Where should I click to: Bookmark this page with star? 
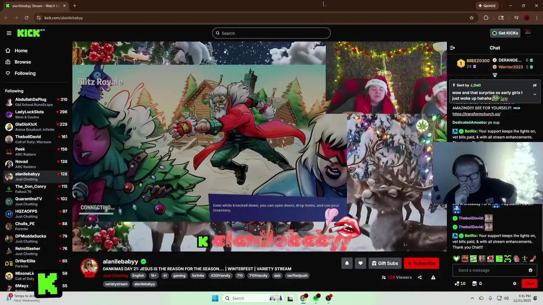(x=471, y=18)
